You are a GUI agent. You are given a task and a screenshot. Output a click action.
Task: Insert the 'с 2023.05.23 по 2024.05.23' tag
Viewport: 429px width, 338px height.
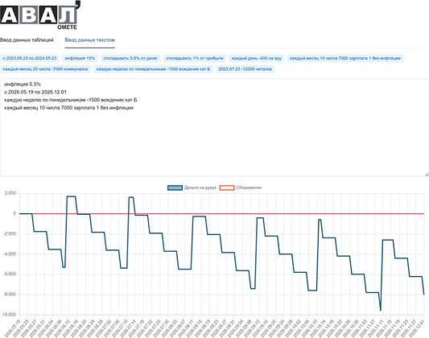pyautogui.click(x=30, y=58)
